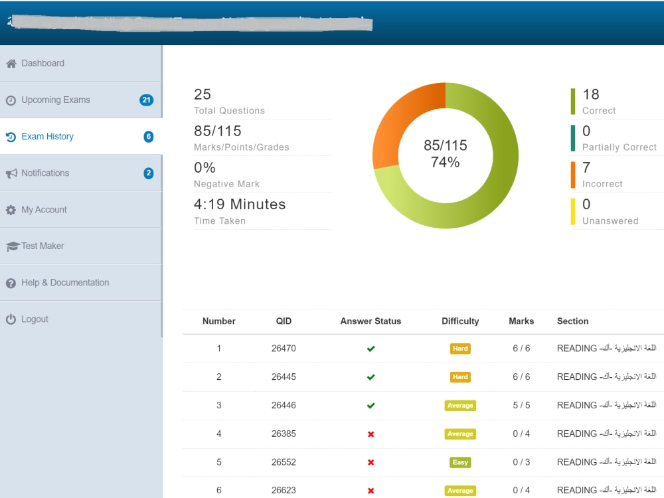Click the 0% Negative Mark value
The image size is (664, 498).
pyautogui.click(x=205, y=168)
